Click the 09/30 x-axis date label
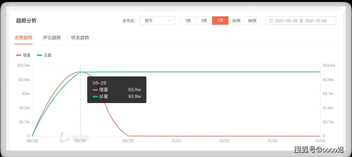The height and width of the screenshot is (157, 352). [128, 141]
